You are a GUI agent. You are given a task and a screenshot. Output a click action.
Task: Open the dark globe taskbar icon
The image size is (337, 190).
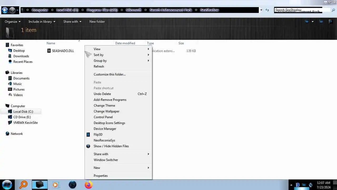[72, 185]
